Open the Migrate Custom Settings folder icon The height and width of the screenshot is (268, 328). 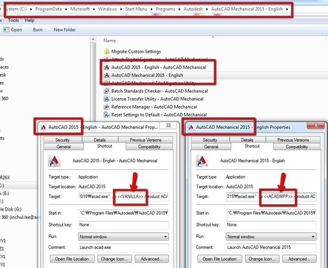pyautogui.click(x=107, y=51)
